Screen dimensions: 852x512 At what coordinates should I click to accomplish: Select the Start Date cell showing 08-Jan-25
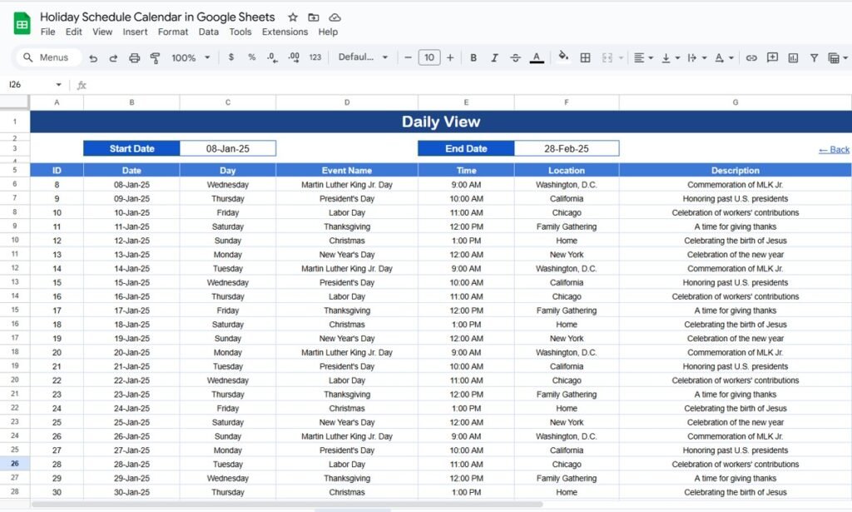pos(227,148)
